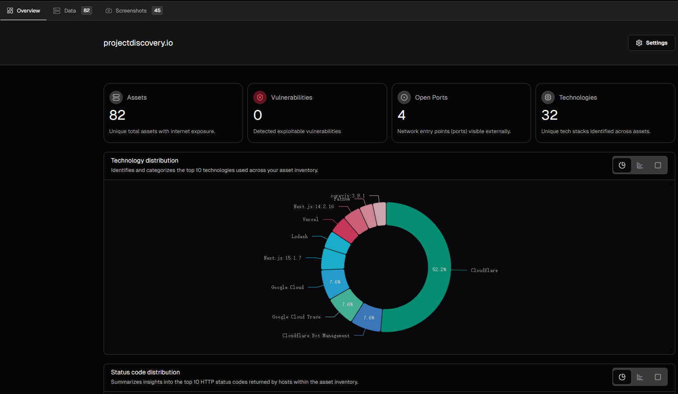The width and height of the screenshot is (678, 394).
Task: Select pie chart view for Status code distribution
Action: (622, 377)
